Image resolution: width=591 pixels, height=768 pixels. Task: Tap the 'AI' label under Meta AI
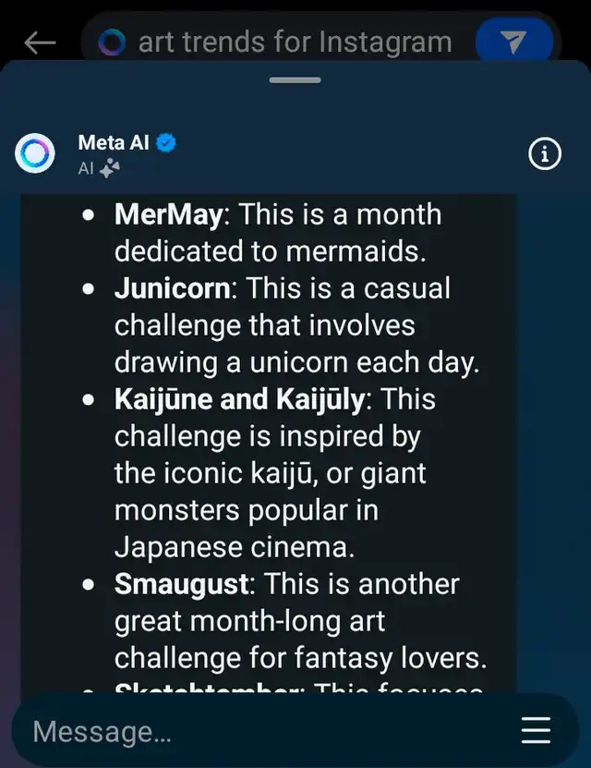pos(86,168)
